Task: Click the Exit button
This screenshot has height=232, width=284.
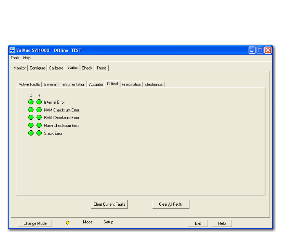Action: point(198,223)
